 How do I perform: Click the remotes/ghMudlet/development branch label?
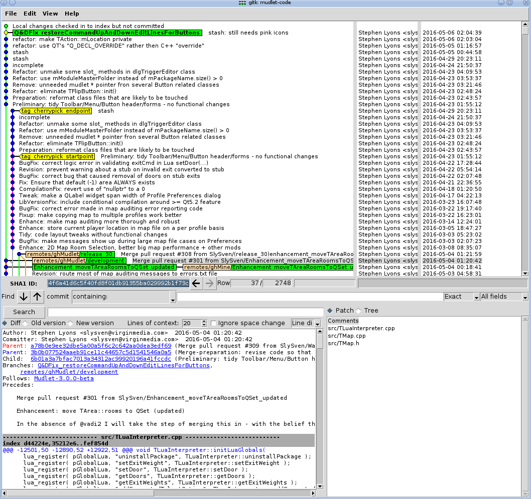pyautogui.click(x=79, y=261)
